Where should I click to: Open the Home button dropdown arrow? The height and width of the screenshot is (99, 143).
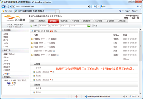pos(123,11)
